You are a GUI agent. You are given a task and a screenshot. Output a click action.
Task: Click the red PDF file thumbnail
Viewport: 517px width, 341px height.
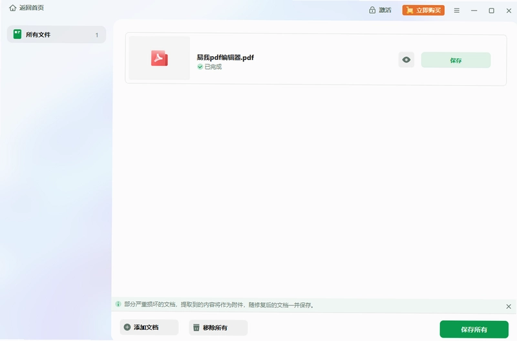click(159, 58)
